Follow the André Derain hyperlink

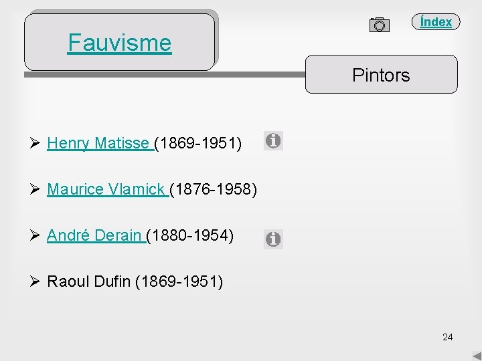tap(94, 235)
